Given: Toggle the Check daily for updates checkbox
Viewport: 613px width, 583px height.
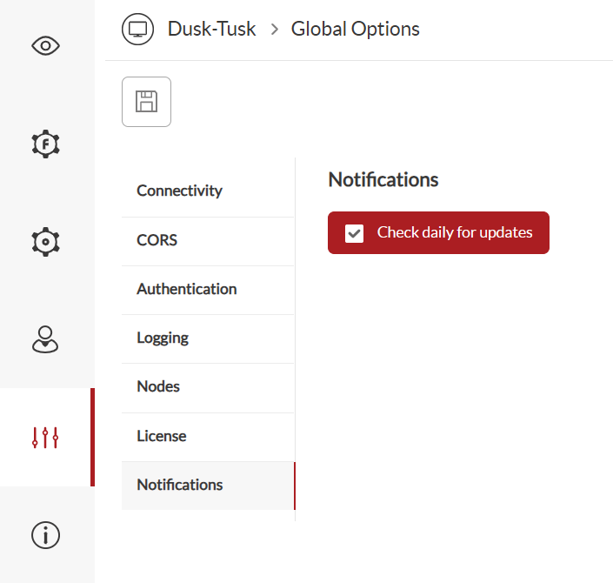Looking at the screenshot, I should click(x=354, y=233).
